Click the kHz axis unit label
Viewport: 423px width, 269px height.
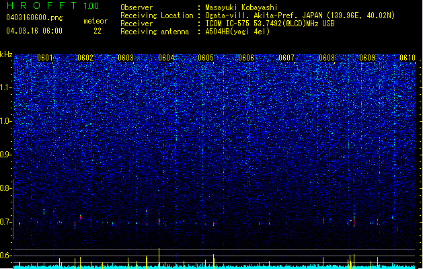[6, 54]
